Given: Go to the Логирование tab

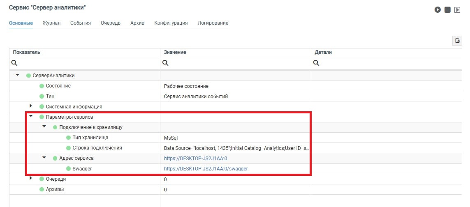Looking at the screenshot, I should tap(213, 23).
